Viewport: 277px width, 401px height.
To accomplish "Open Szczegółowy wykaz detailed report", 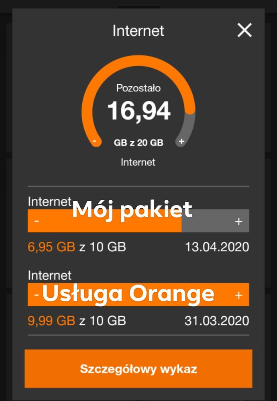I will [138, 369].
